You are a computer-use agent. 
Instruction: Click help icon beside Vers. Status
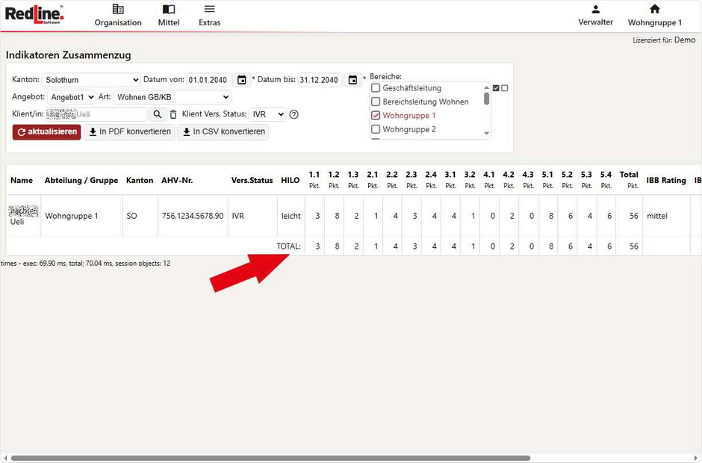pyautogui.click(x=294, y=114)
